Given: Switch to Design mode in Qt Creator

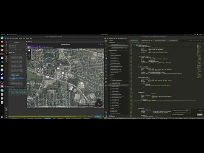Looking at the screenshot, I should (x=6, y=48).
